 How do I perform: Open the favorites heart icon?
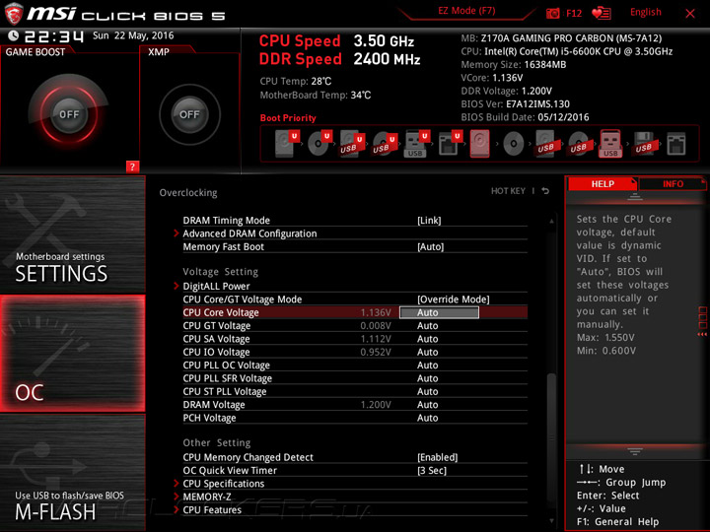[x=602, y=13]
